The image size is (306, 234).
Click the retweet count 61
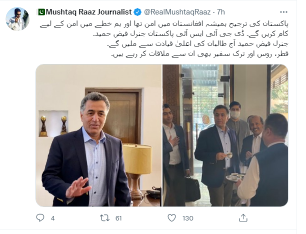point(118,218)
